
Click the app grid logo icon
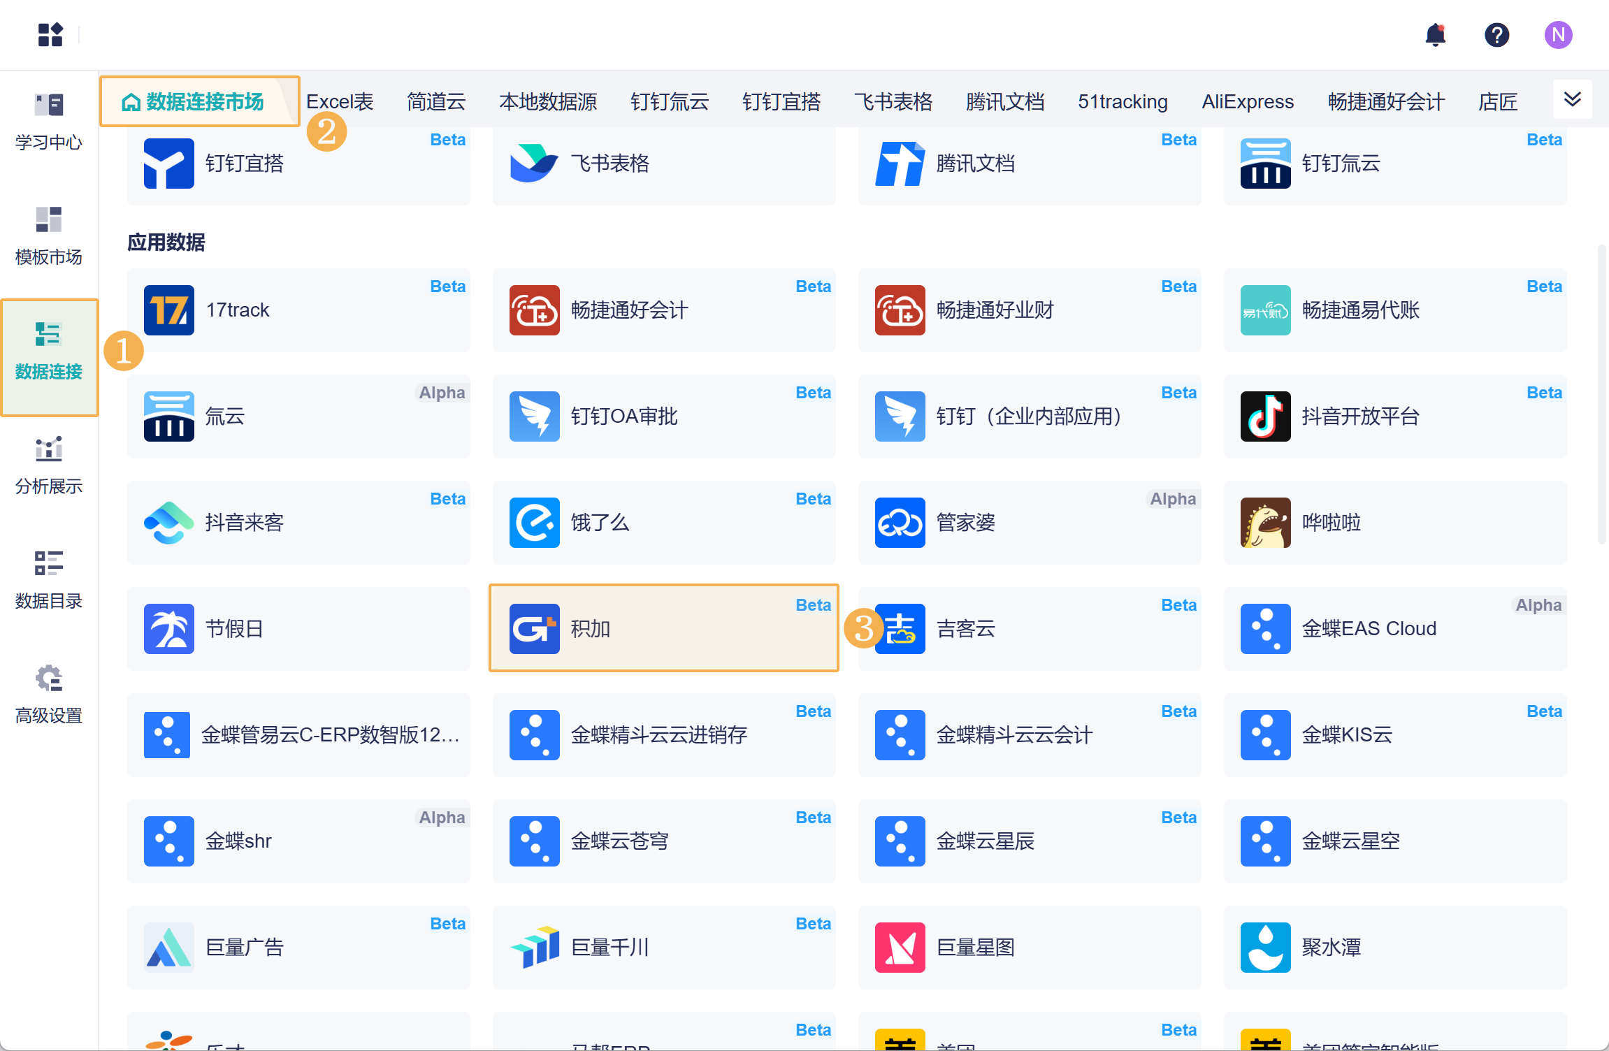tap(50, 35)
